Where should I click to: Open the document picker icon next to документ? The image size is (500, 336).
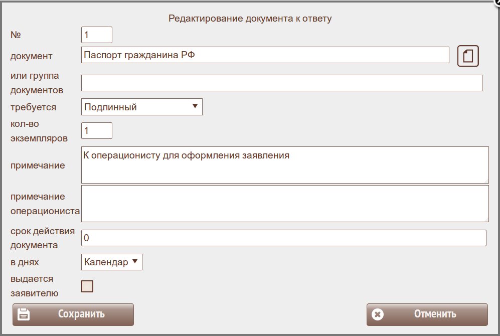click(x=468, y=56)
